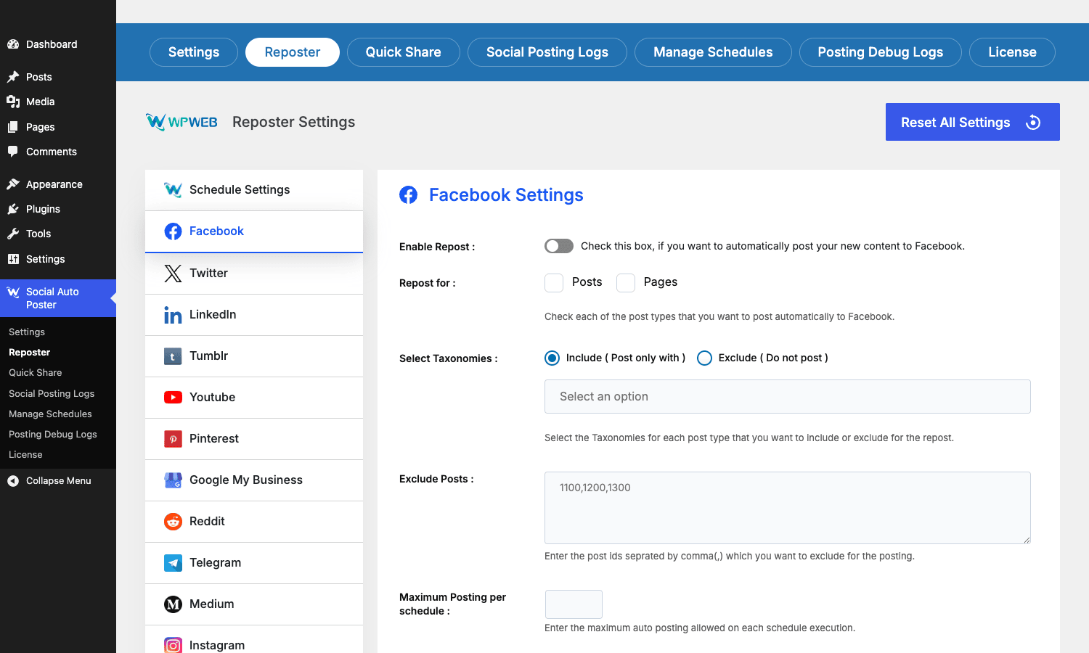Click the Appearance brush icon

(x=13, y=184)
